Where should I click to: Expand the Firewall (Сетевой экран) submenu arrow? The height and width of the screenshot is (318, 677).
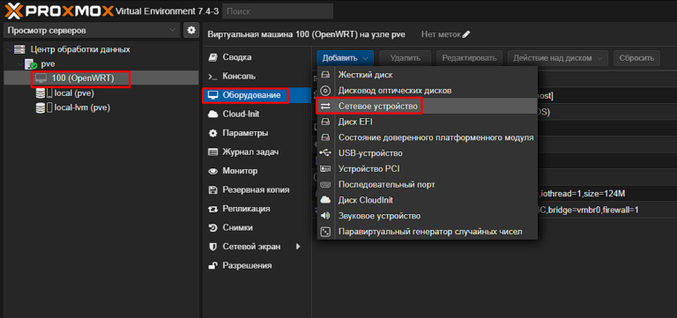(298, 247)
